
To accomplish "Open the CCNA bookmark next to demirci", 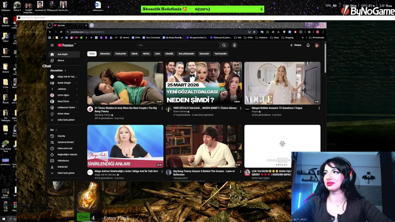I will tap(136, 38).
